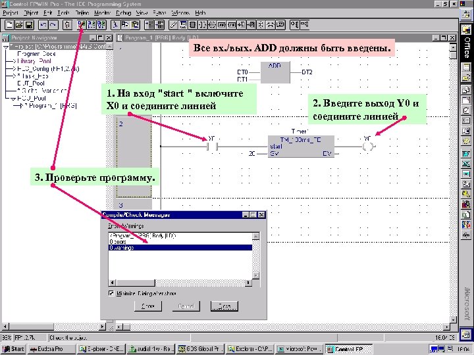
Task: Click the first indent-lines toolbar icon
Action: tap(149, 25)
